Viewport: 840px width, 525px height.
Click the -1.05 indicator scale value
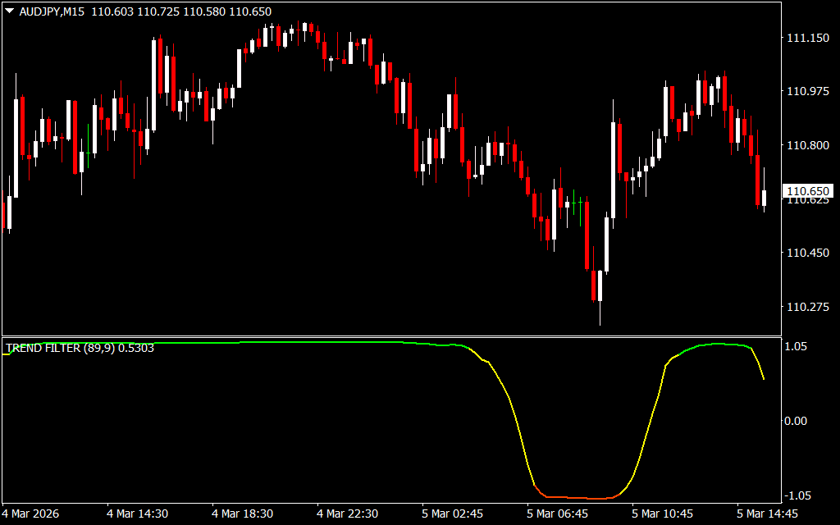(x=797, y=495)
